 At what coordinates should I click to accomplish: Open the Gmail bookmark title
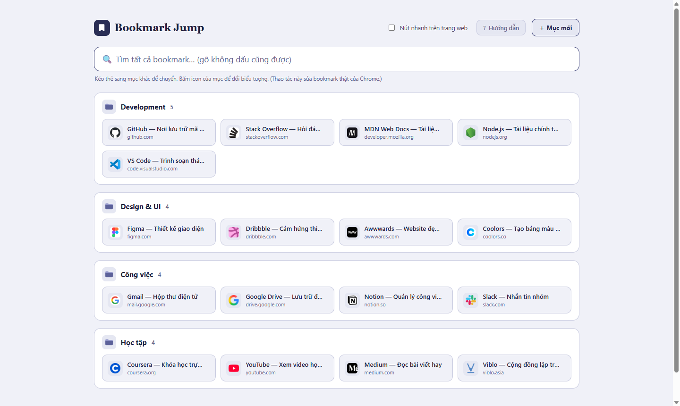[162, 296]
